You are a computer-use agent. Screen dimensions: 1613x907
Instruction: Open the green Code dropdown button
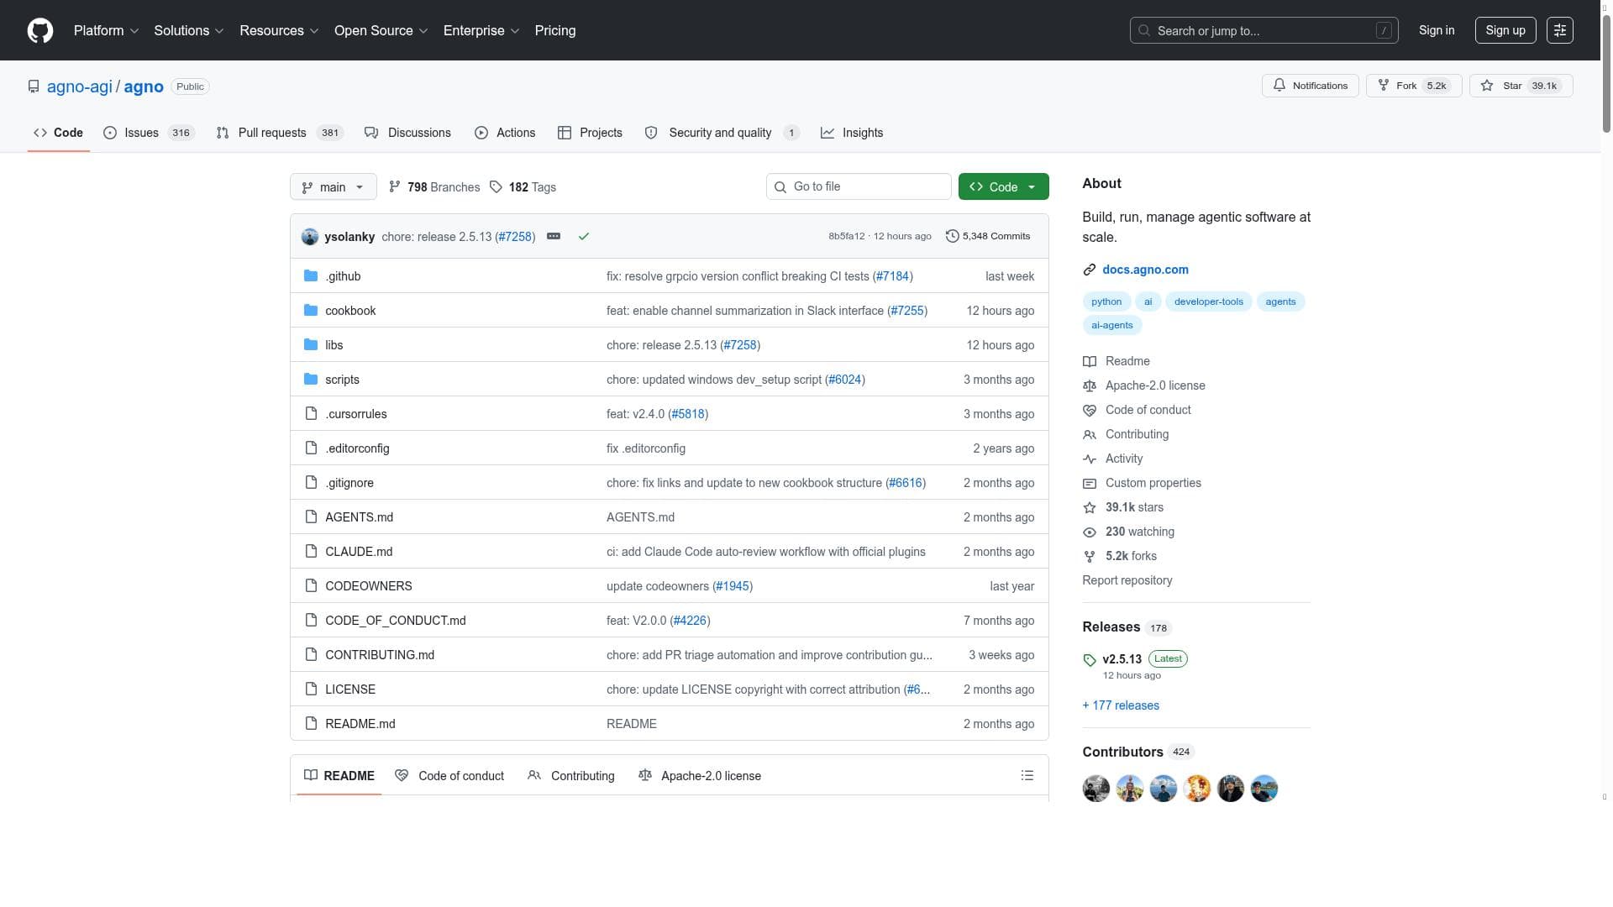1003,187
